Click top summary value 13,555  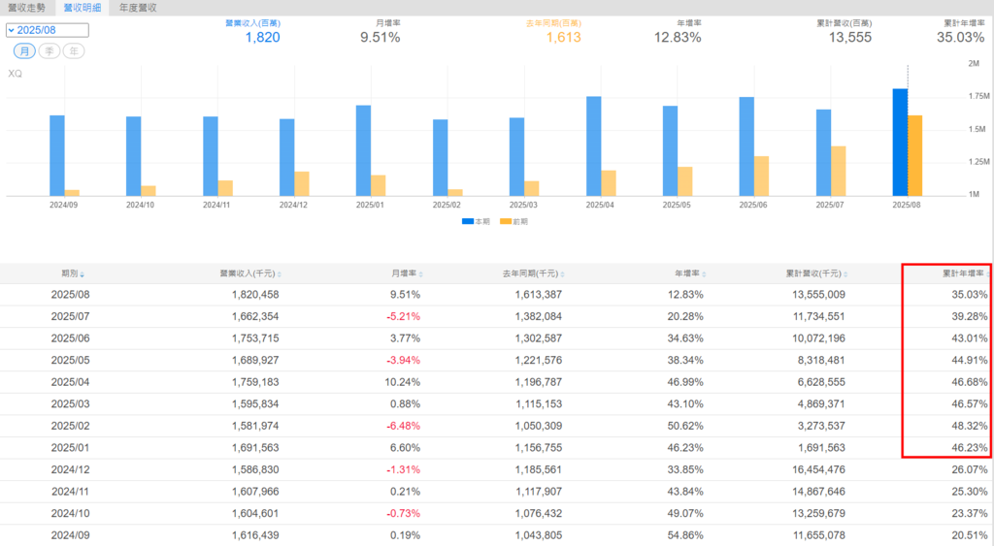(850, 38)
